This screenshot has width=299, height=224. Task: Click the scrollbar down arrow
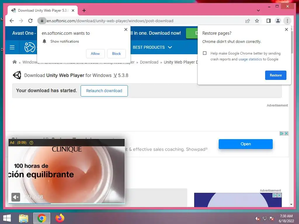tap(291, 204)
